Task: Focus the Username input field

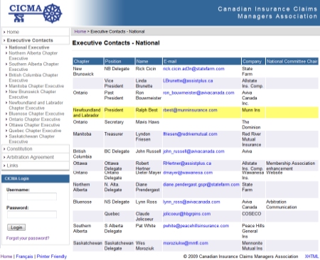Action: tap(32, 197)
